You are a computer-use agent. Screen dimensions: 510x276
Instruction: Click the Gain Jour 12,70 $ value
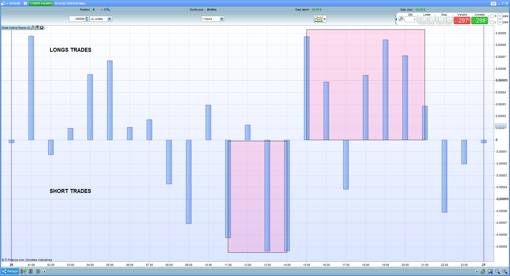point(420,10)
